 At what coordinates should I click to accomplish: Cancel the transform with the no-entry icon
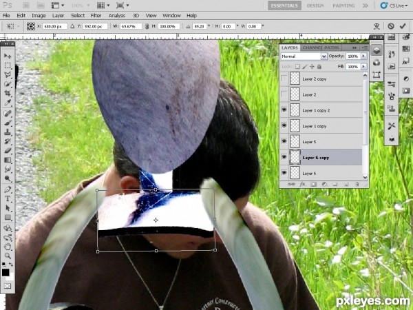click(x=391, y=26)
